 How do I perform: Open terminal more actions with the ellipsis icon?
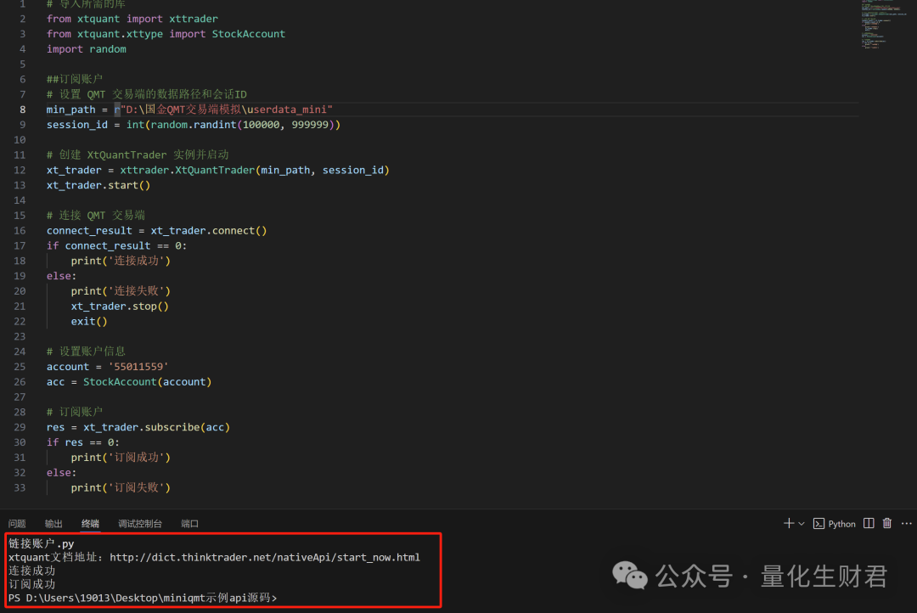tap(905, 523)
